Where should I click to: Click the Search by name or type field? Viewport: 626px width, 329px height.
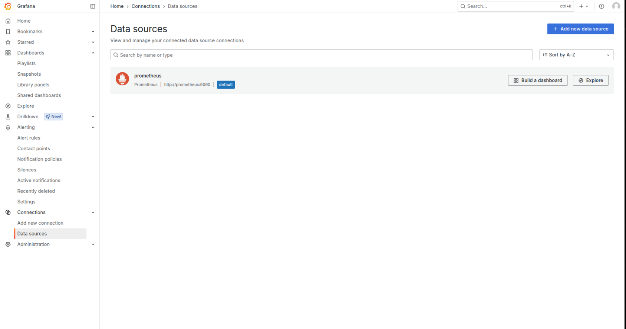(x=322, y=55)
